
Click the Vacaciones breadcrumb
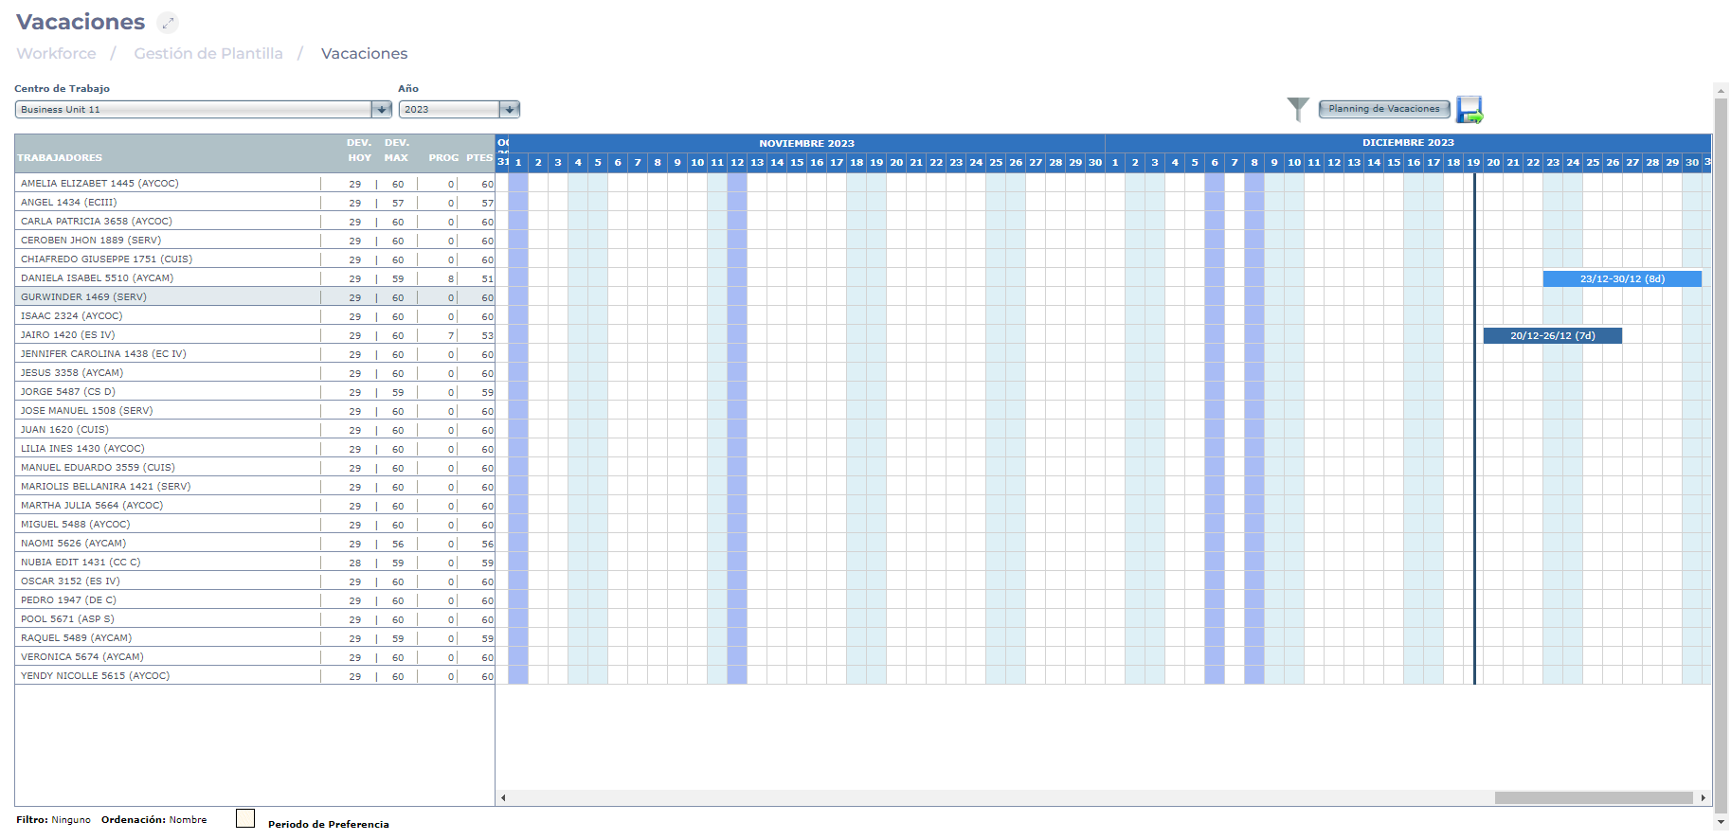pyautogui.click(x=364, y=54)
